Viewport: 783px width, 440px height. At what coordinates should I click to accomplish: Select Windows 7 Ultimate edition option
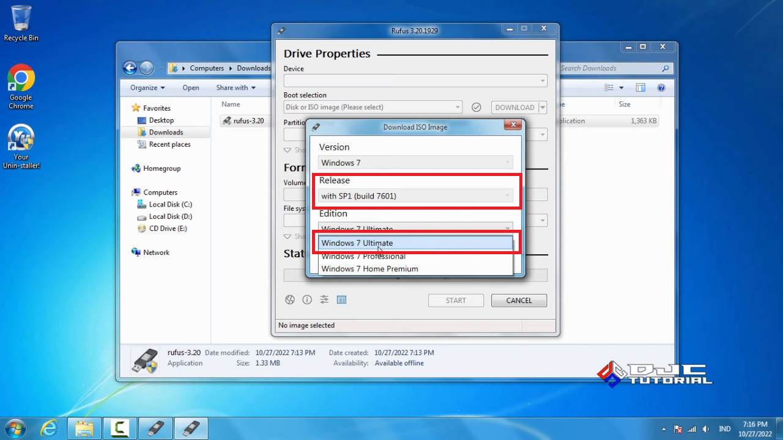[x=415, y=243]
